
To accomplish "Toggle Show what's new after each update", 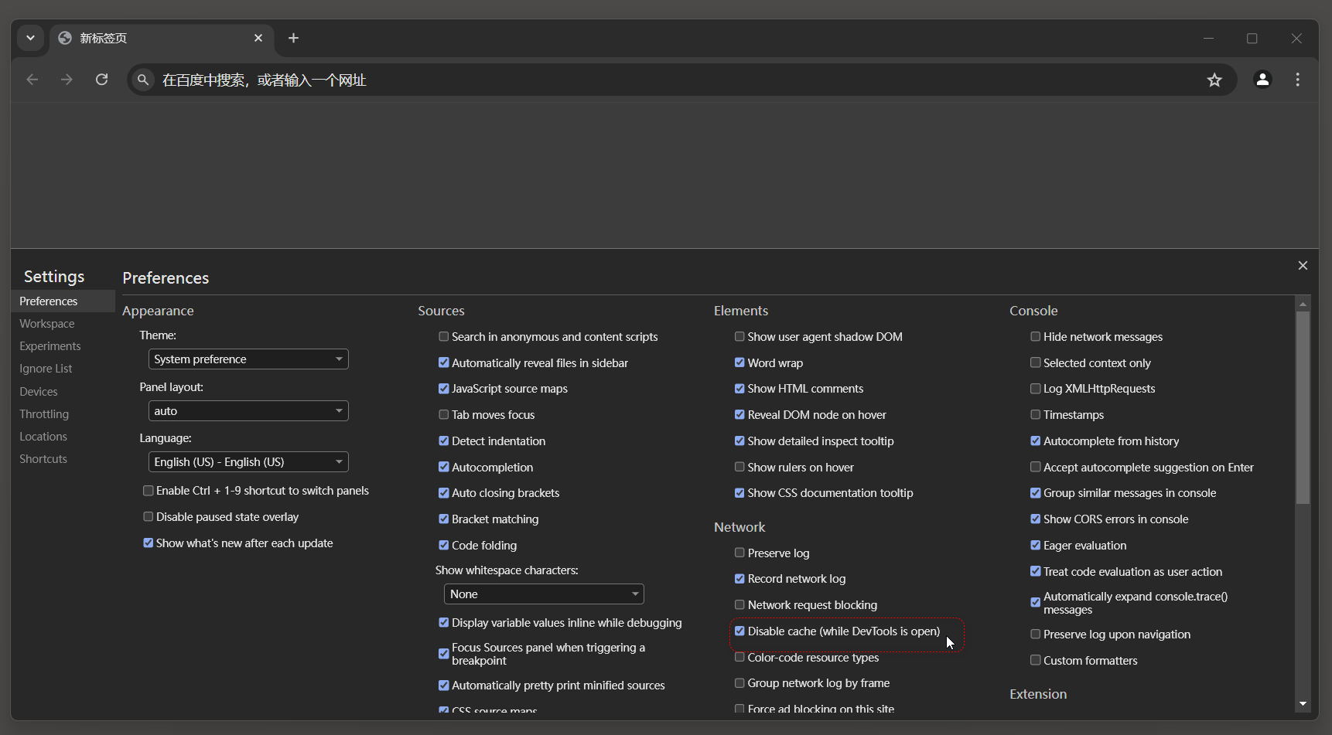I will click(148, 543).
